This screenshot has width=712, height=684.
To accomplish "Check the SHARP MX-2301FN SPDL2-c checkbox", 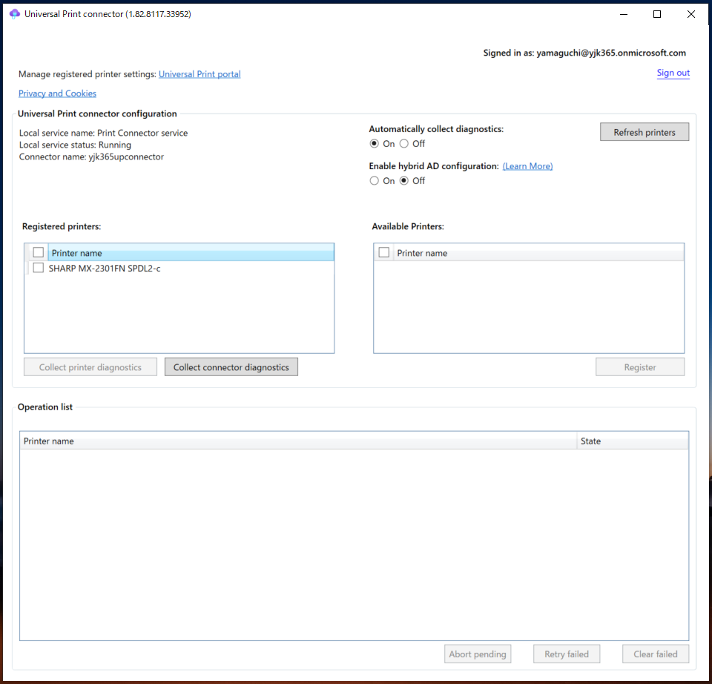I will [38, 268].
